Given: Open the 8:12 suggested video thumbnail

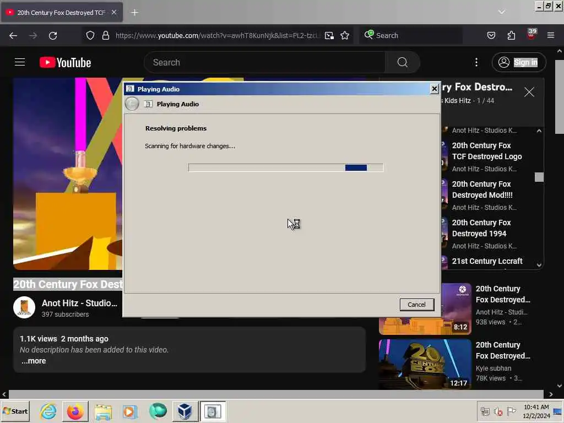Looking at the screenshot, I should tap(455, 309).
